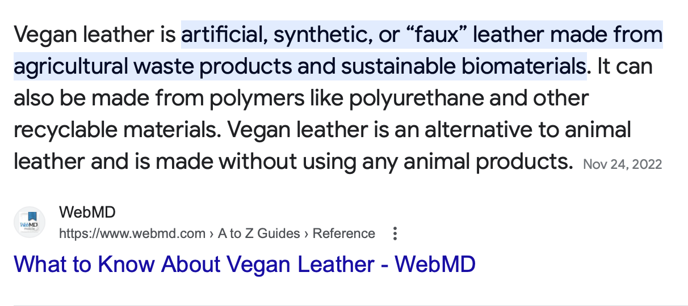Image resolution: width=688 pixels, height=306 pixels.
Task: Click the WebMD site name above the URL
Action: pos(87,213)
